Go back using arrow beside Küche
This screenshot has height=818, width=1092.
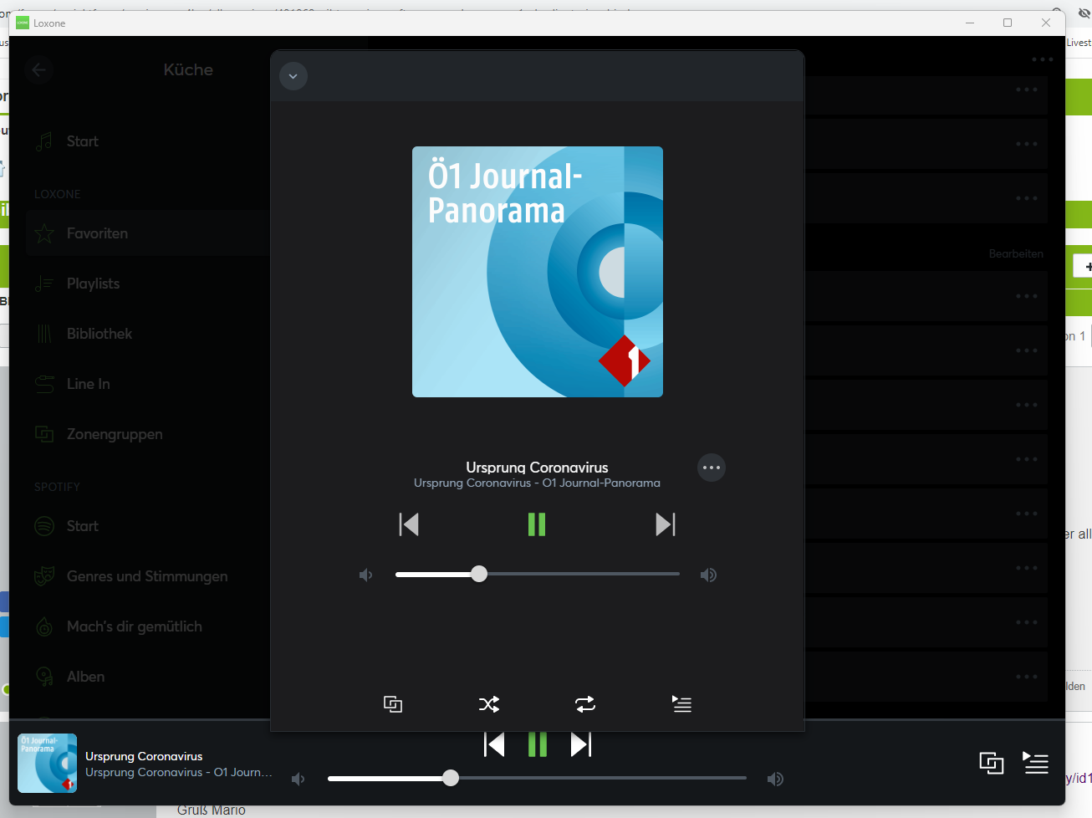(38, 70)
